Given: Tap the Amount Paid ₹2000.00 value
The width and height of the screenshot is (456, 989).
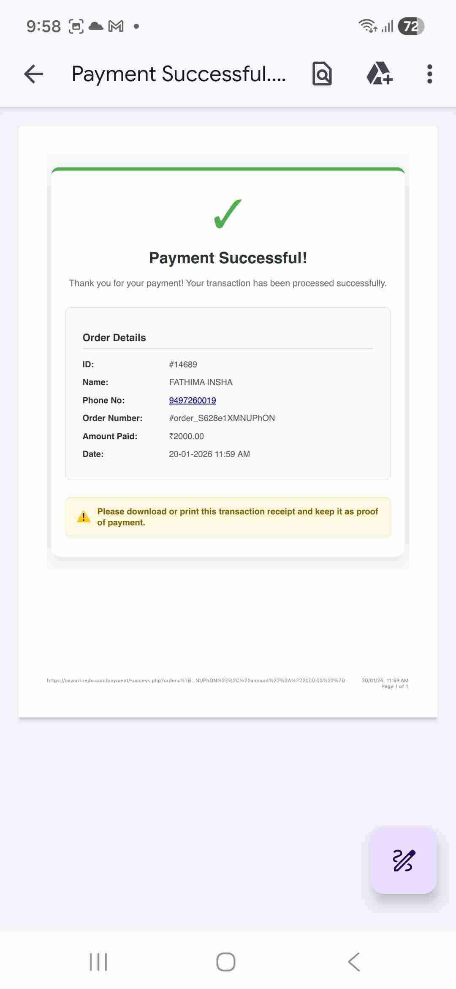Looking at the screenshot, I should click(186, 436).
